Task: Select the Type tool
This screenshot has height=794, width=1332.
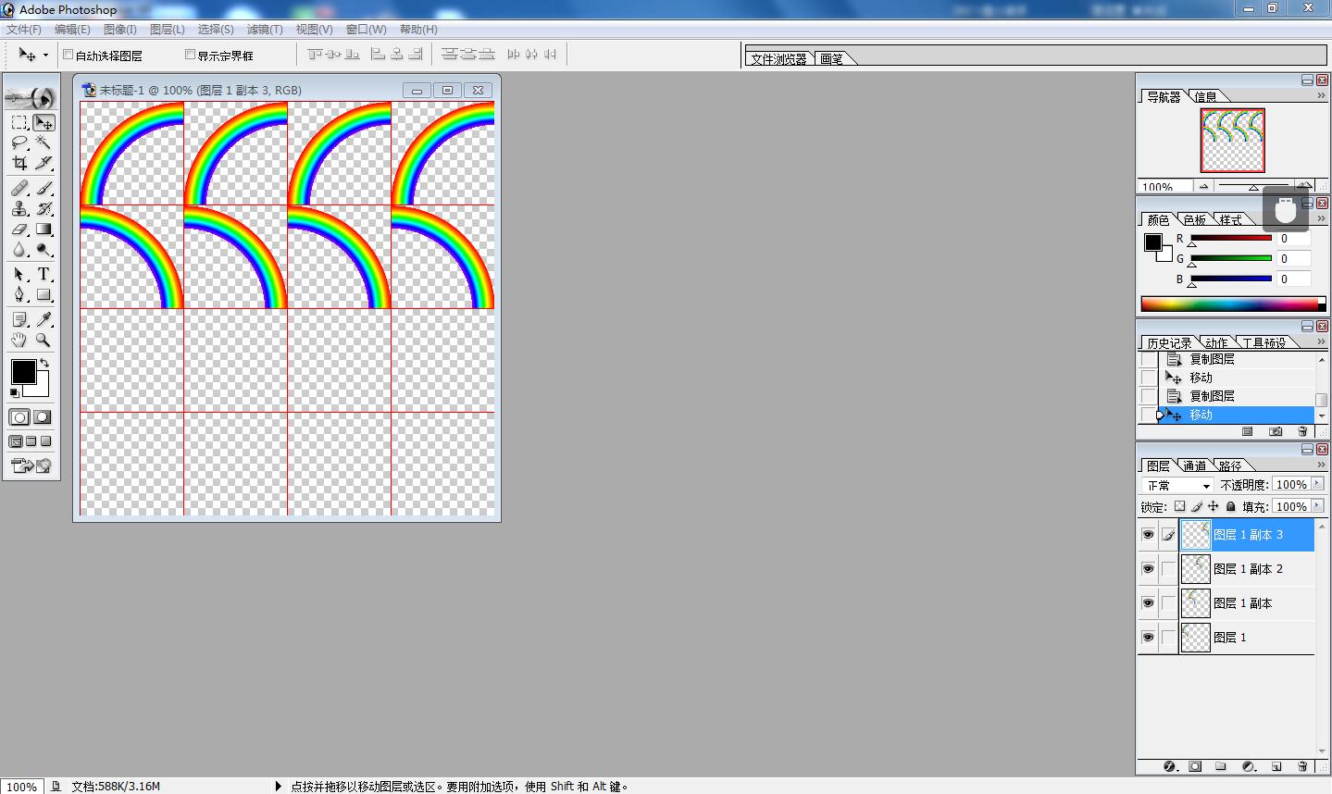Action: (x=44, y=274)
